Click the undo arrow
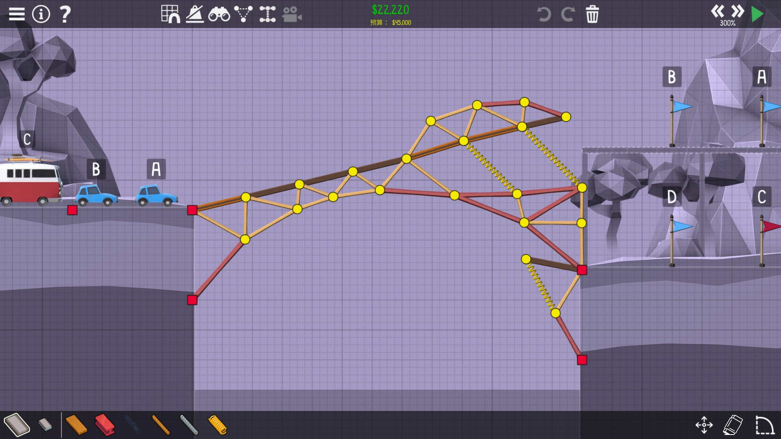 click(543, 14)
